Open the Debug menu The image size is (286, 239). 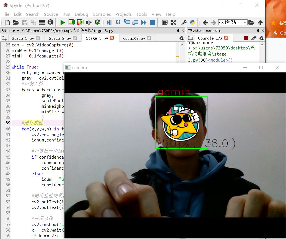pyautogui.click(x=81, y=14)
